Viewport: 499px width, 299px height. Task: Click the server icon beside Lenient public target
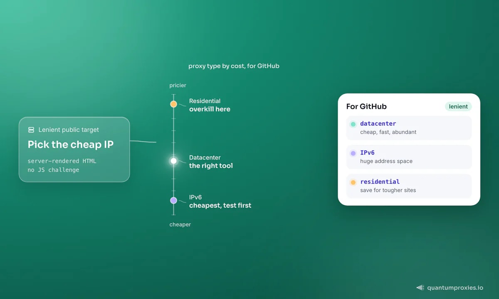click(x=31, y=130)
